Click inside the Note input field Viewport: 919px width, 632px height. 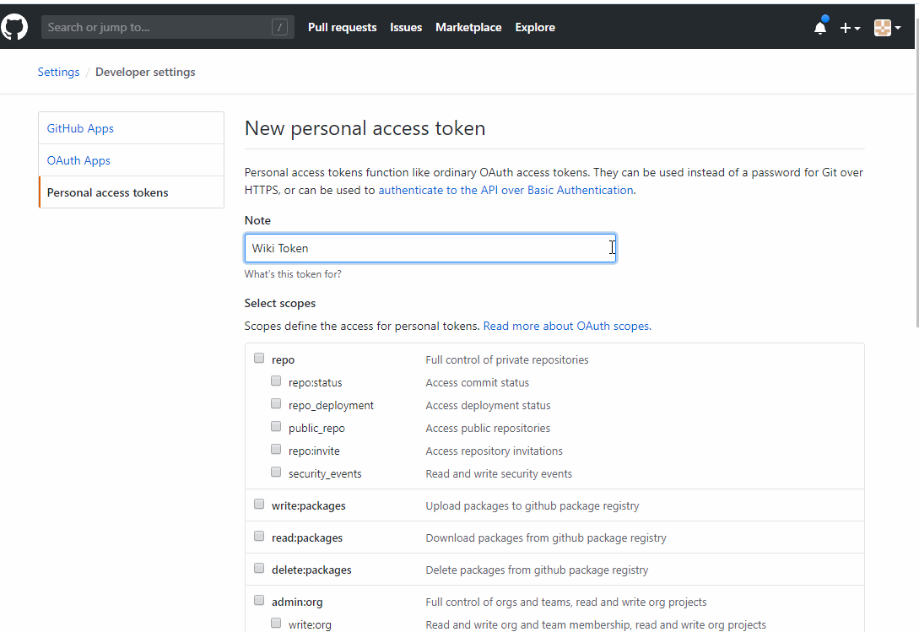point(430,247)
